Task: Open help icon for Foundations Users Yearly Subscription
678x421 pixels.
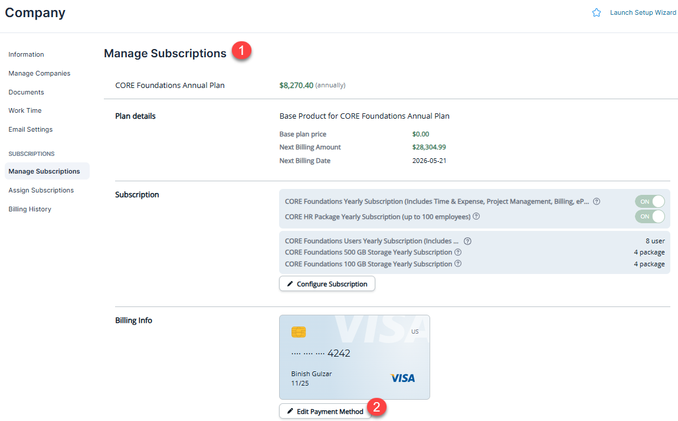Action: [x=467, y=241]
